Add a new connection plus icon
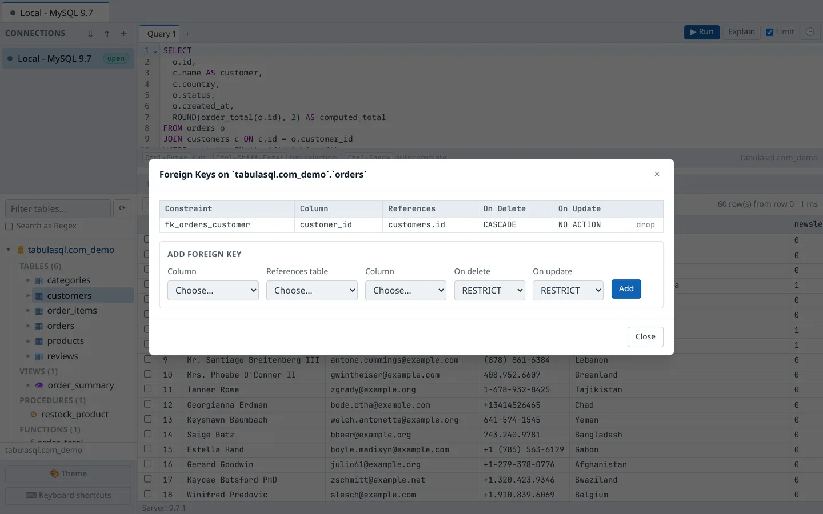 point(123,34)
